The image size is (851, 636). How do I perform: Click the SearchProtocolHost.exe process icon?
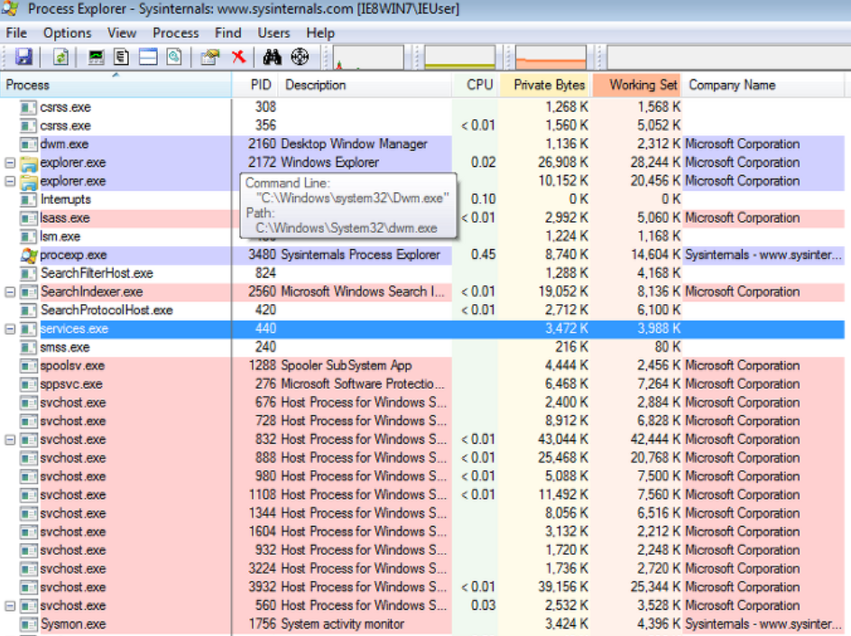pyautogui.click(x=29, y=310)
